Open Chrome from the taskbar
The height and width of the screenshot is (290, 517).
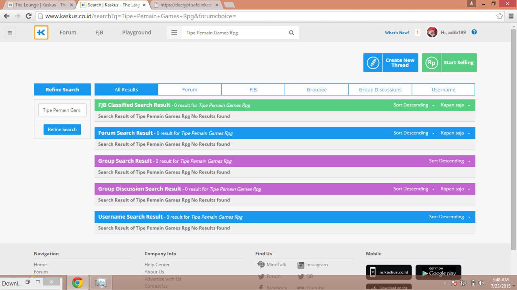(x=78, y=283)
